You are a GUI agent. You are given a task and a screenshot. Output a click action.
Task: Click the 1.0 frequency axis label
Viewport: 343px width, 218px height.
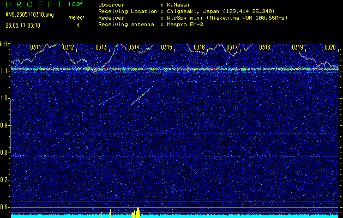tap(4, 99)
